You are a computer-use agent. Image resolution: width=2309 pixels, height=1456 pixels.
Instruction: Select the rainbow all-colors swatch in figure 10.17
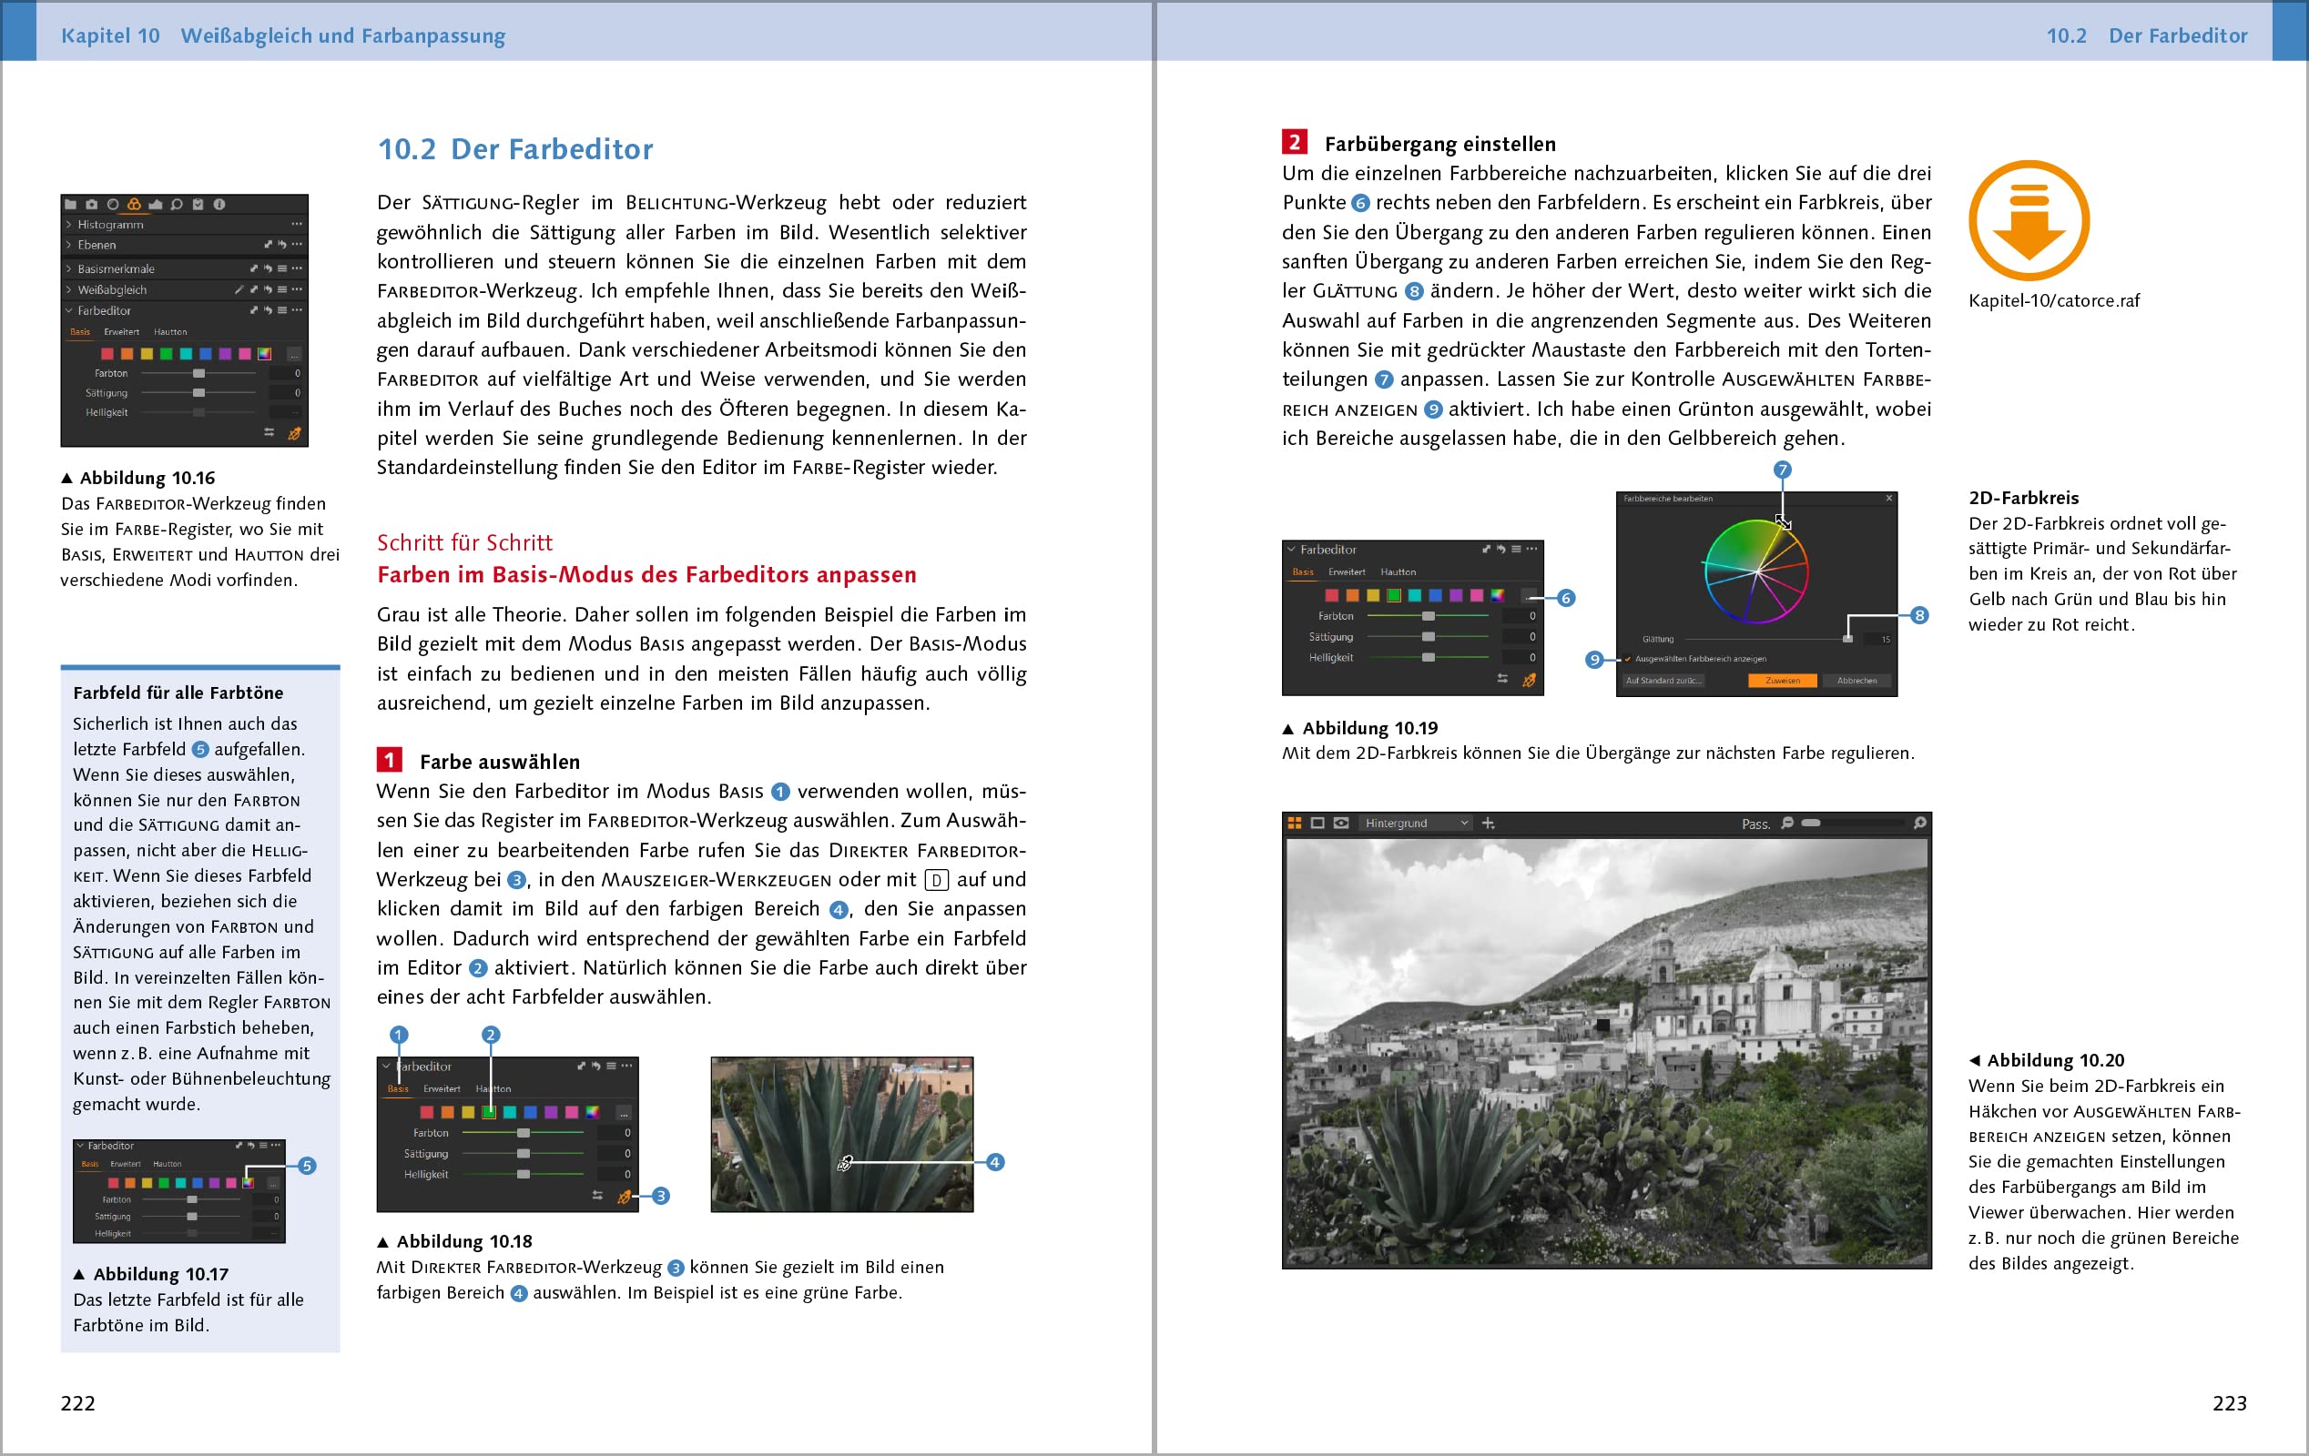pyautogui.click(x=248, y=1182)
